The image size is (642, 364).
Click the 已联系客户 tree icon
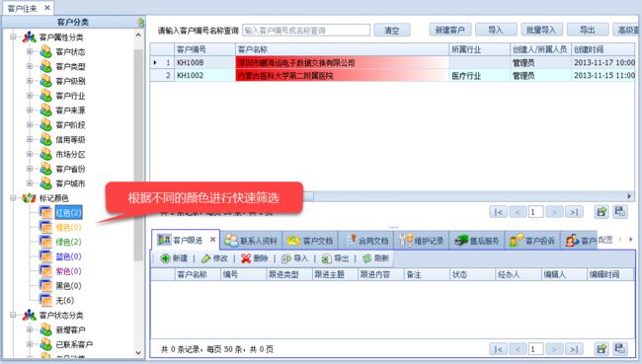pyautogui.click(x=45, y=344)
